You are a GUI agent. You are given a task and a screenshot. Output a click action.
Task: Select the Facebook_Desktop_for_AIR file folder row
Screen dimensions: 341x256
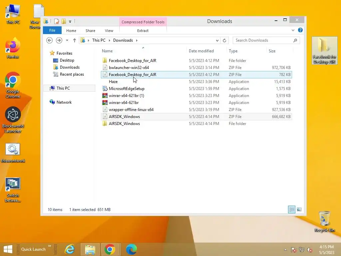tap(196, 61)
